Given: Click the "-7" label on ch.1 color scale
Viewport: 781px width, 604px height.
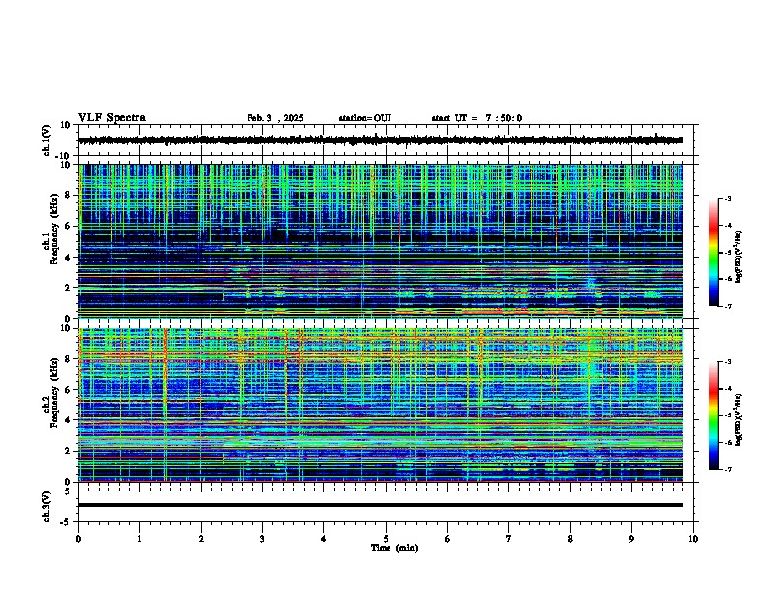Looking at the screenshot, I should (x=728, y=306).
